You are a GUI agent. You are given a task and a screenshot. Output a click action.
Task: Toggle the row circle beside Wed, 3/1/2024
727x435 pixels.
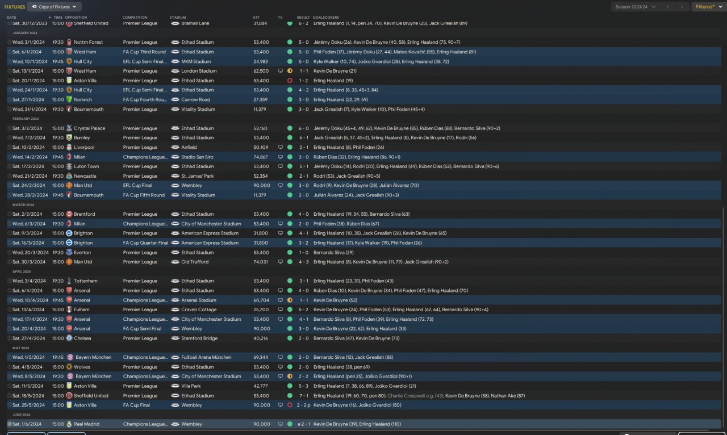tap(10, 42)
